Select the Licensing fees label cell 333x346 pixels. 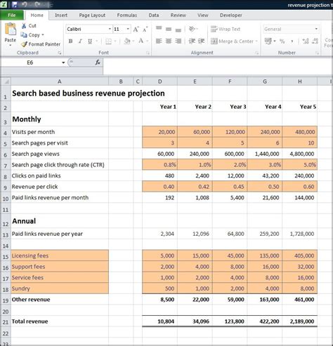[60, 255]
